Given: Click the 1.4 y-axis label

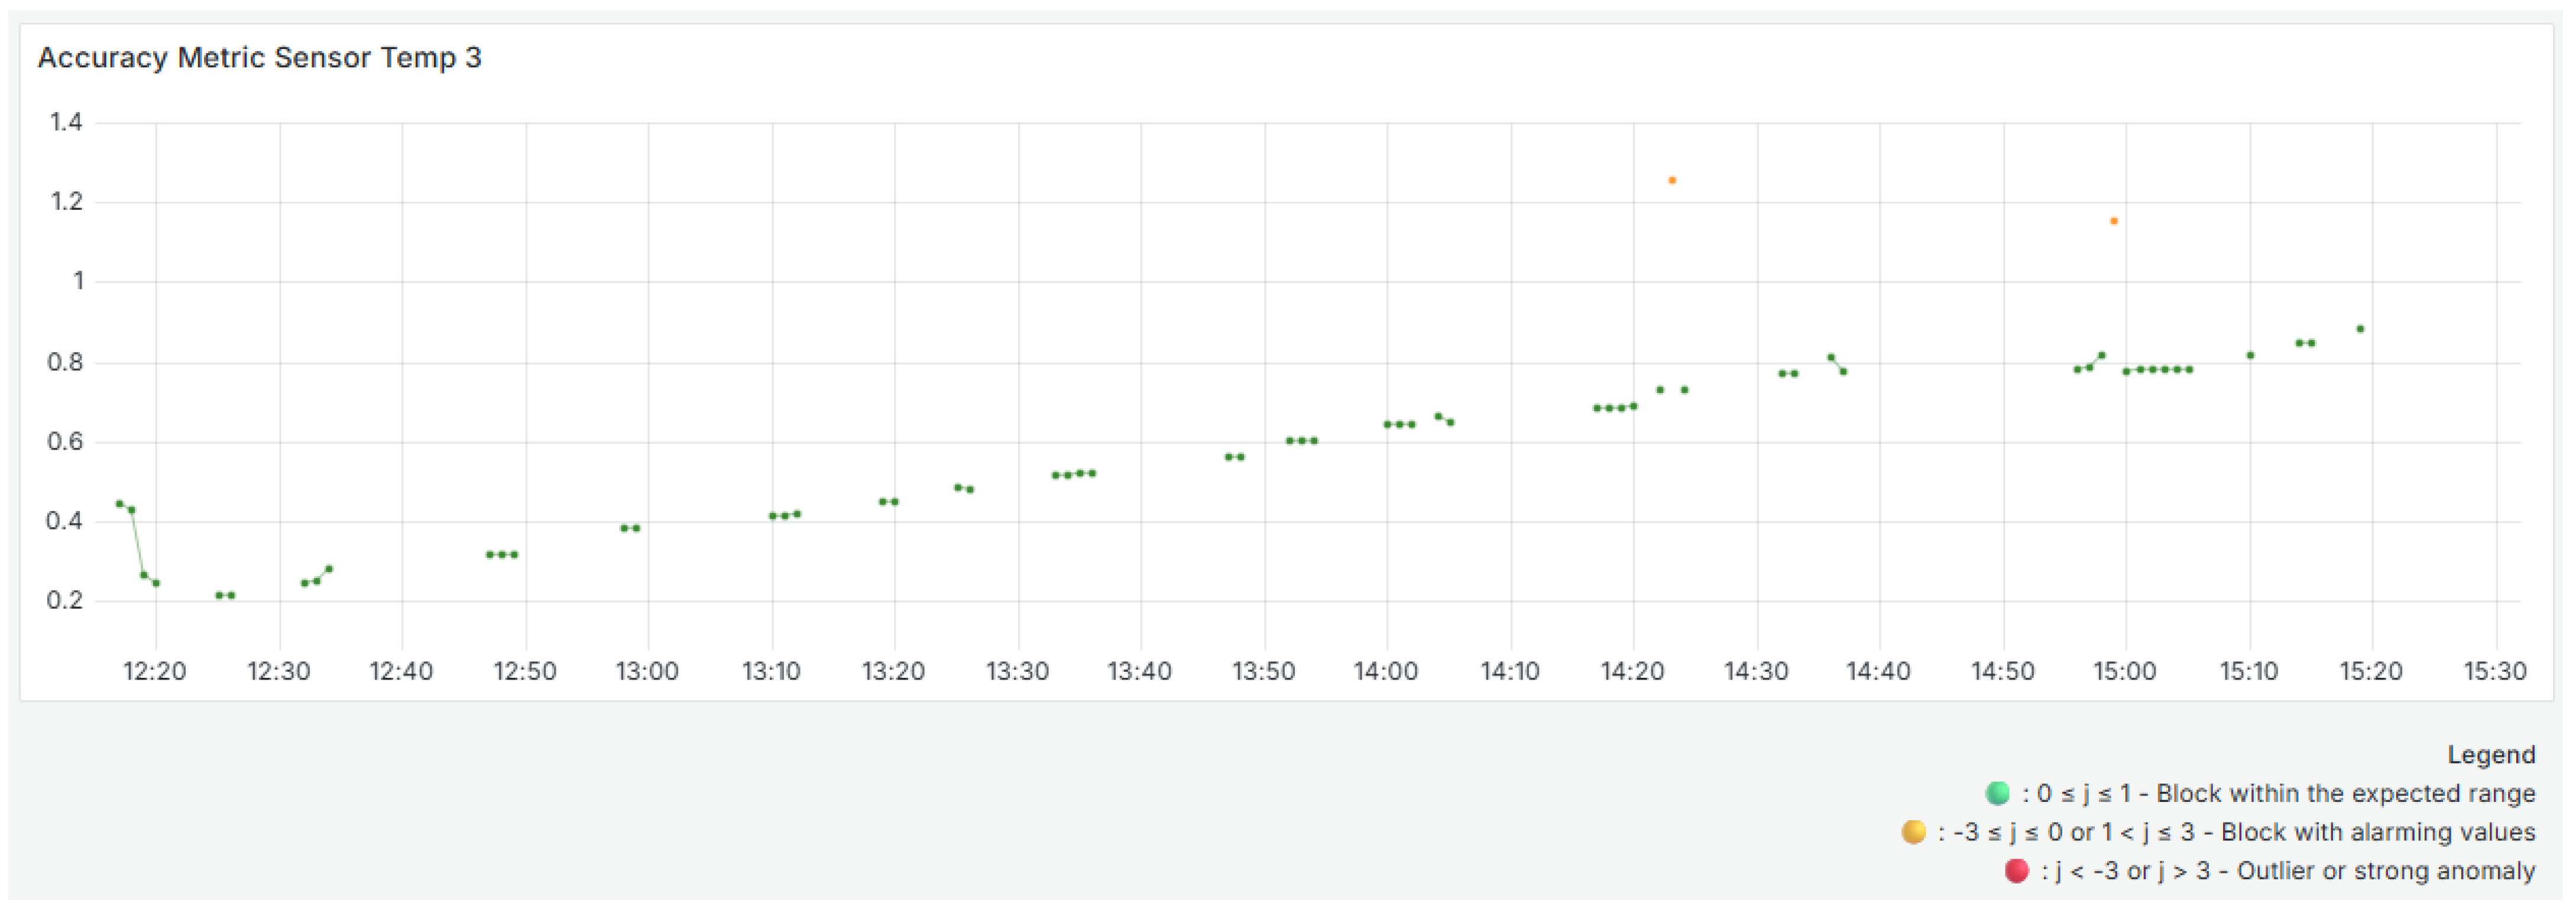Looking at the screenshot, I should tap(66, 123).
